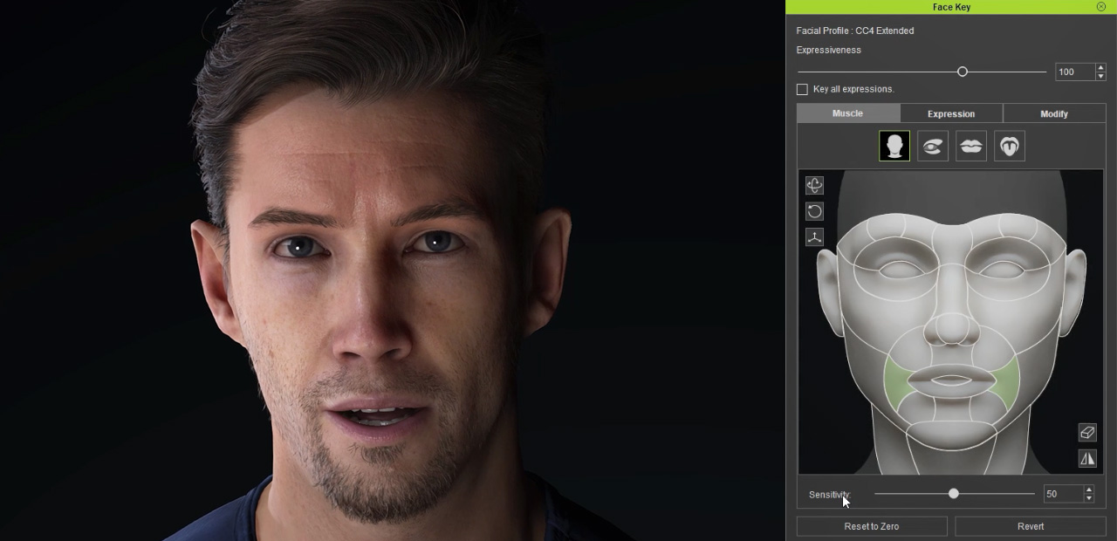Screen dimensions: 1117x541
Task: Click the three-axis move icon
Action: coord(814,237)
